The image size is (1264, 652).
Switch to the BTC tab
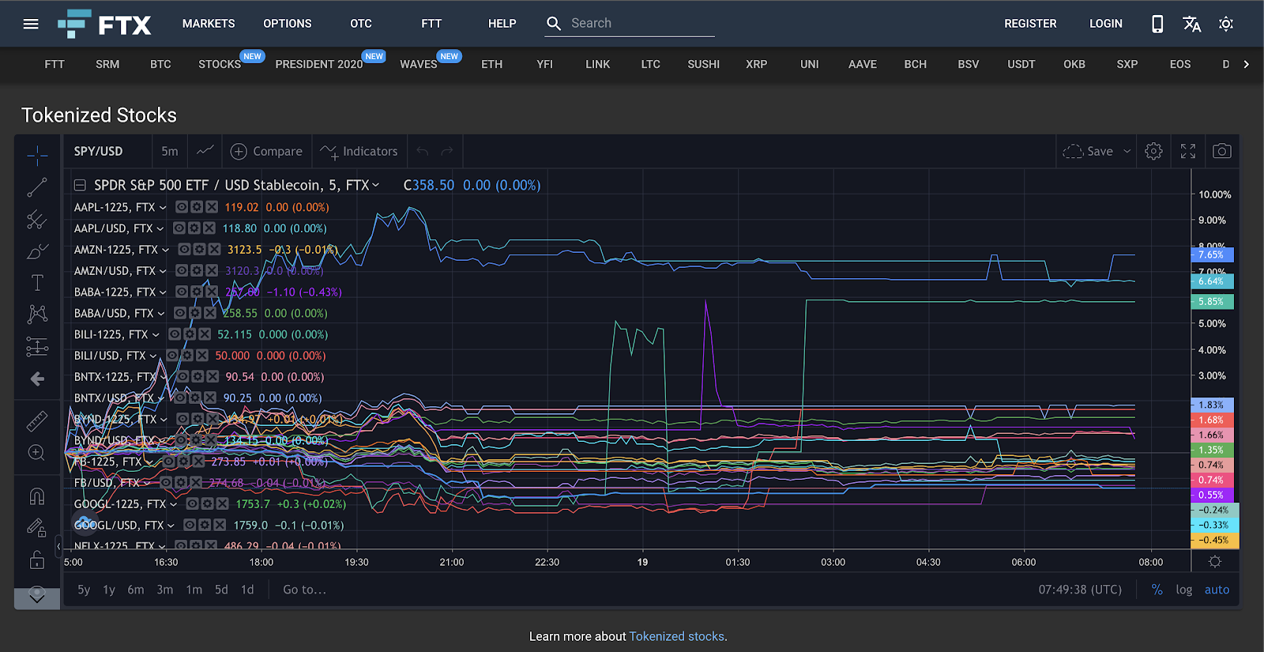tap(160, 64)
